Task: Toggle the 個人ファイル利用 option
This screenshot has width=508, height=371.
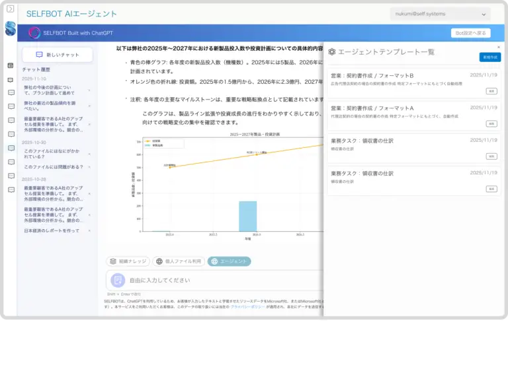Action: pyautogui.click(x=179, y=261)
